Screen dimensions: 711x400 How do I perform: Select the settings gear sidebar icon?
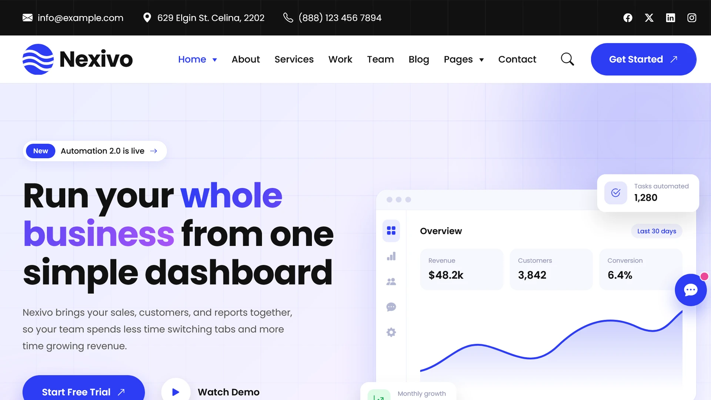[x=391, y=332]
